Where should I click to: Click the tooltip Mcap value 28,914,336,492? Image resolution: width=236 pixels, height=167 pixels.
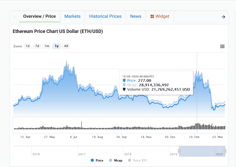coord(154,85)
